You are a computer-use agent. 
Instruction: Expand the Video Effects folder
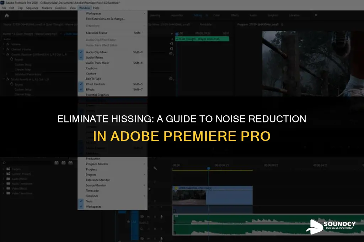pyautogui.click(x=4, y=188)
